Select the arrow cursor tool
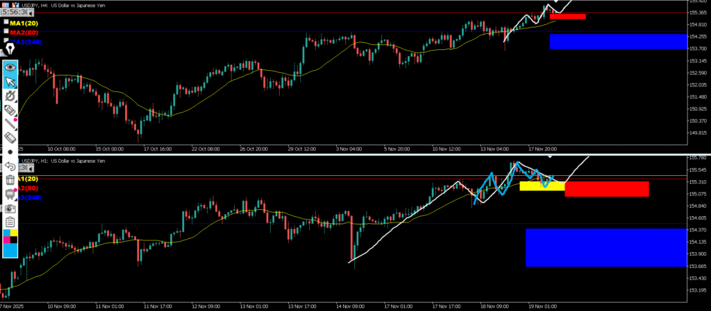This screenshot has height=311, width=711. (x=10, y=82)
